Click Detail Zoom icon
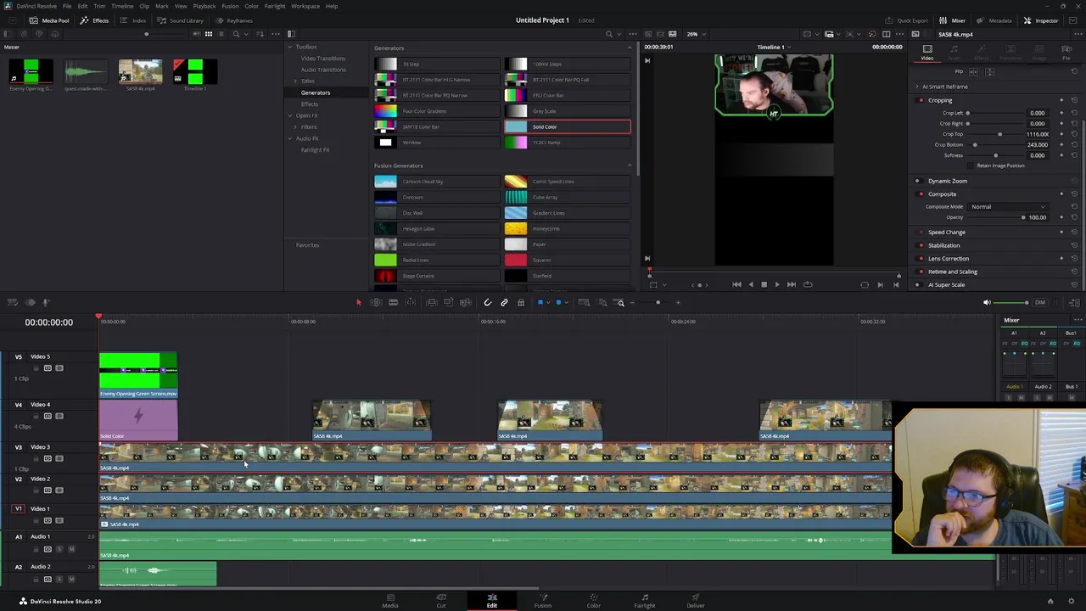Screen dimensions: 1086x611 point(602,302)
